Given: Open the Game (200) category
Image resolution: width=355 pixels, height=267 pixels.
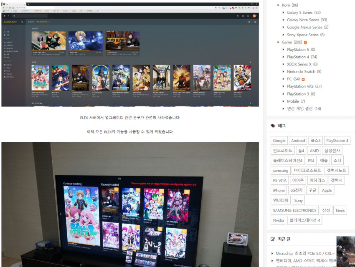Looking at the screenshot, I should 292,42.
